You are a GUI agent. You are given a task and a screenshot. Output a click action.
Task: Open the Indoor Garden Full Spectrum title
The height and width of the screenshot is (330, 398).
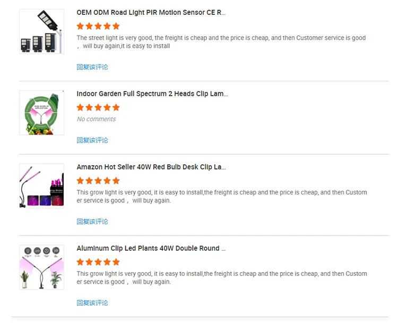[x=152, y=94]
